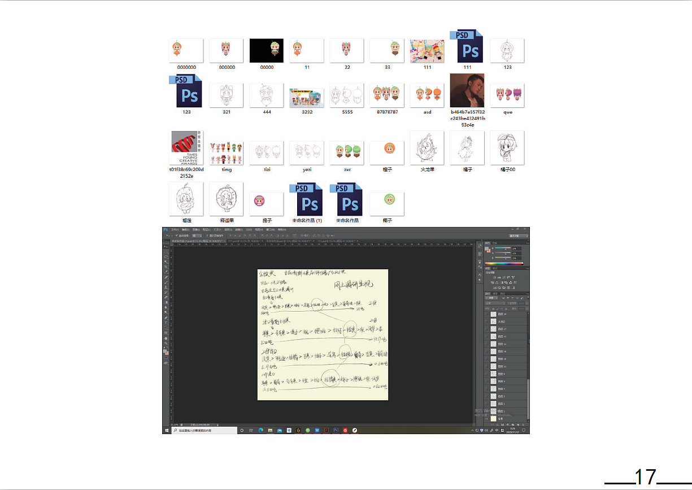Open File Explorer from the taskbar

pos(270,430)
